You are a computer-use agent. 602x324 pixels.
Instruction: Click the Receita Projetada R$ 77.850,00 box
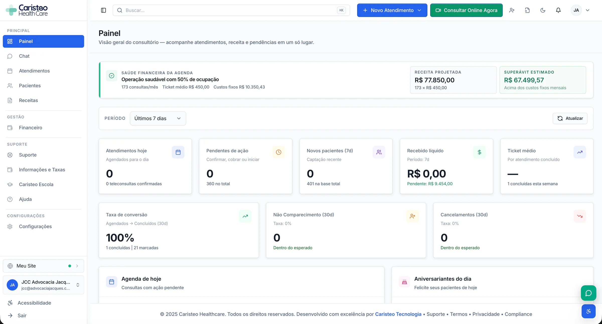[x=453, y=80]
